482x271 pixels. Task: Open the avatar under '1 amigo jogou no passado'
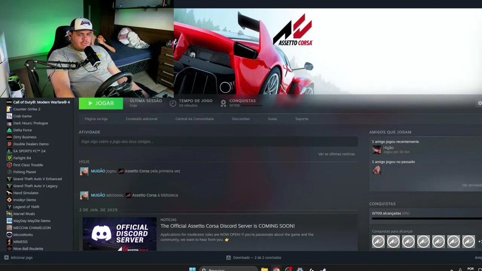[x=377, y=170]
